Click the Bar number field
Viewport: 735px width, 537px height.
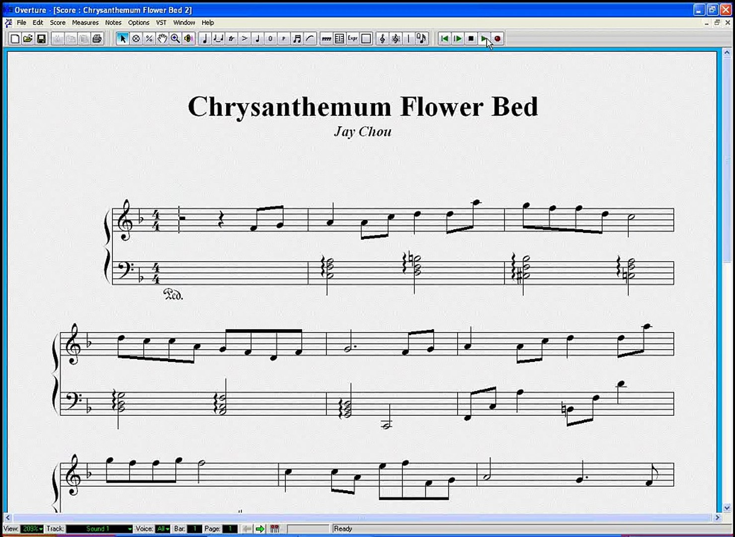tap(194, 529)
